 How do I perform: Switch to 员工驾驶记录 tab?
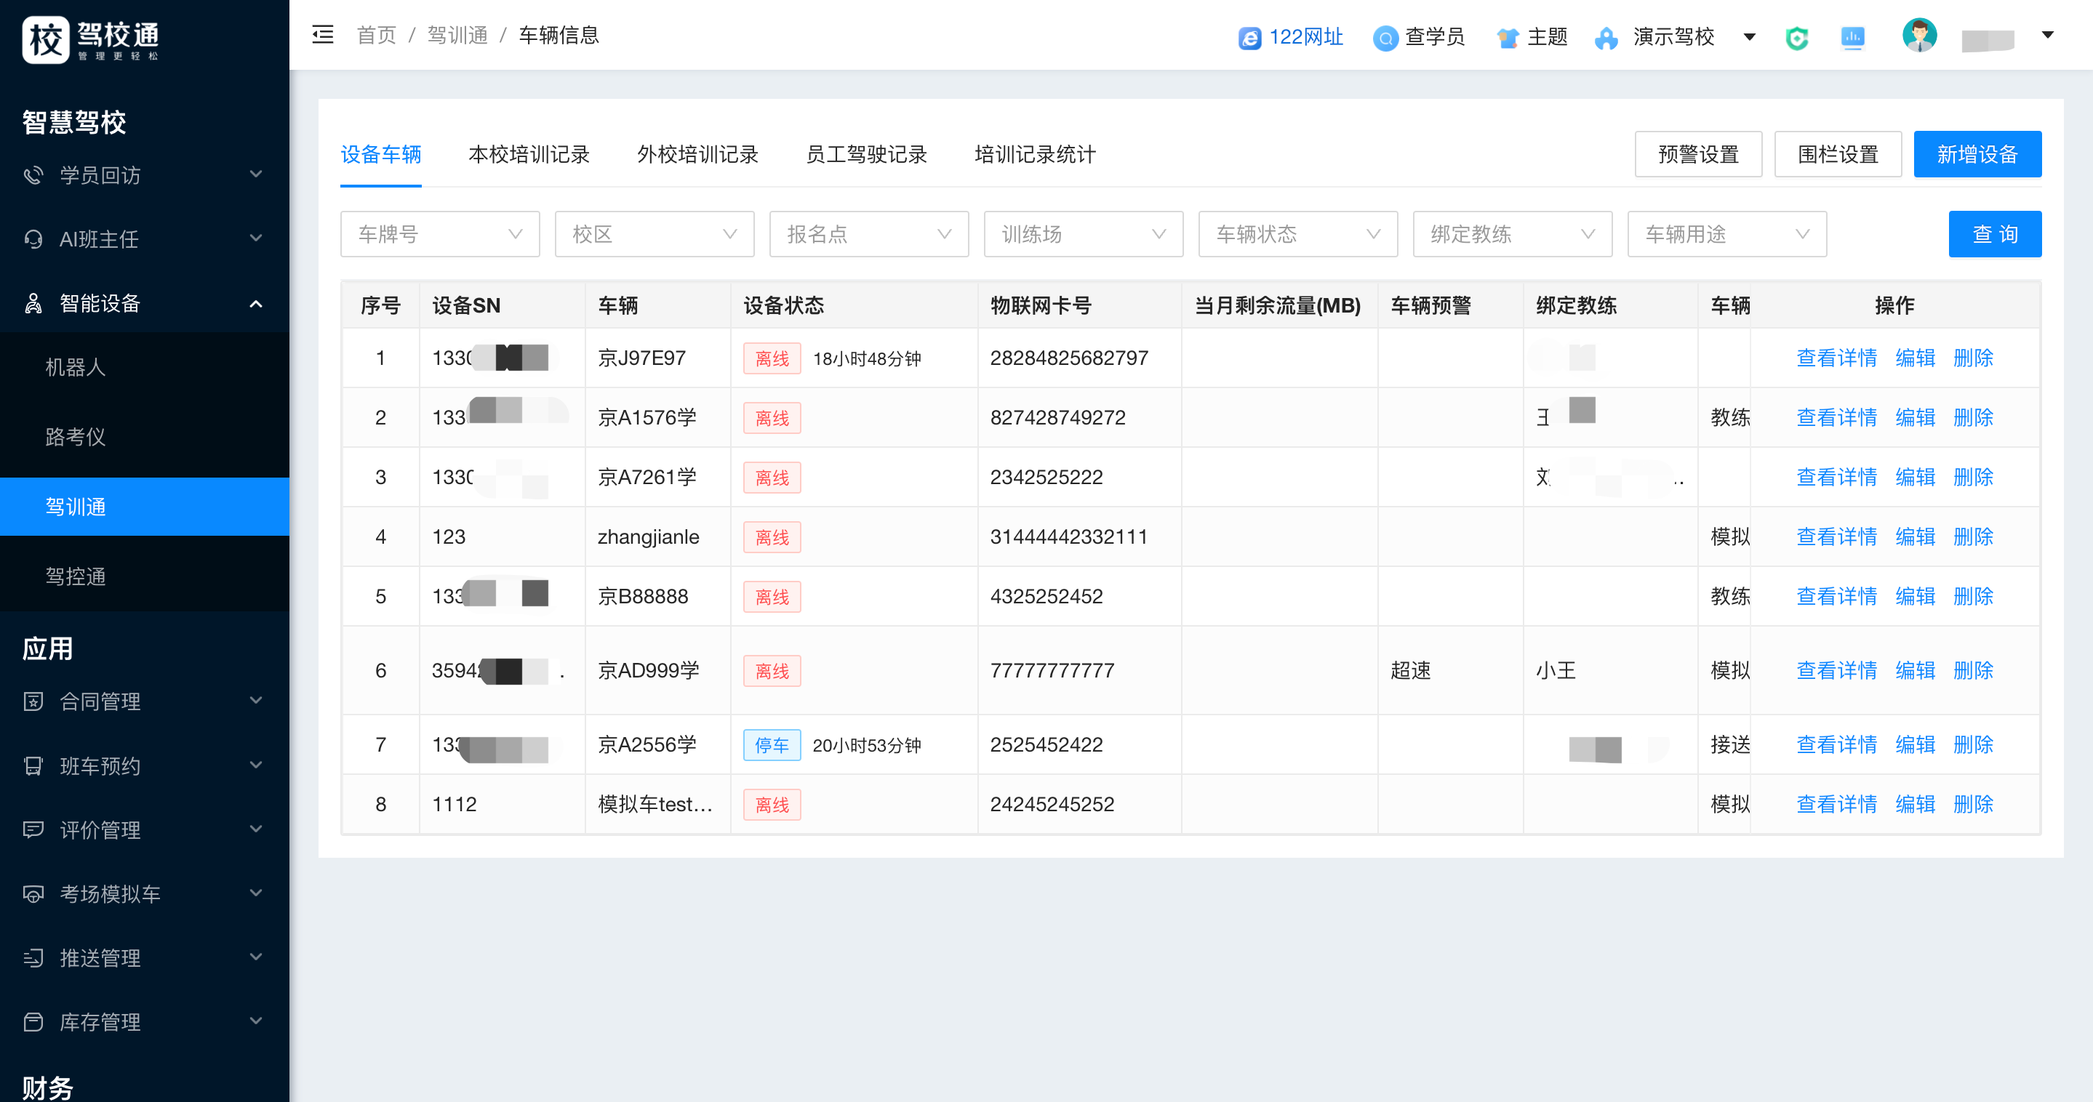coord(866,154)
